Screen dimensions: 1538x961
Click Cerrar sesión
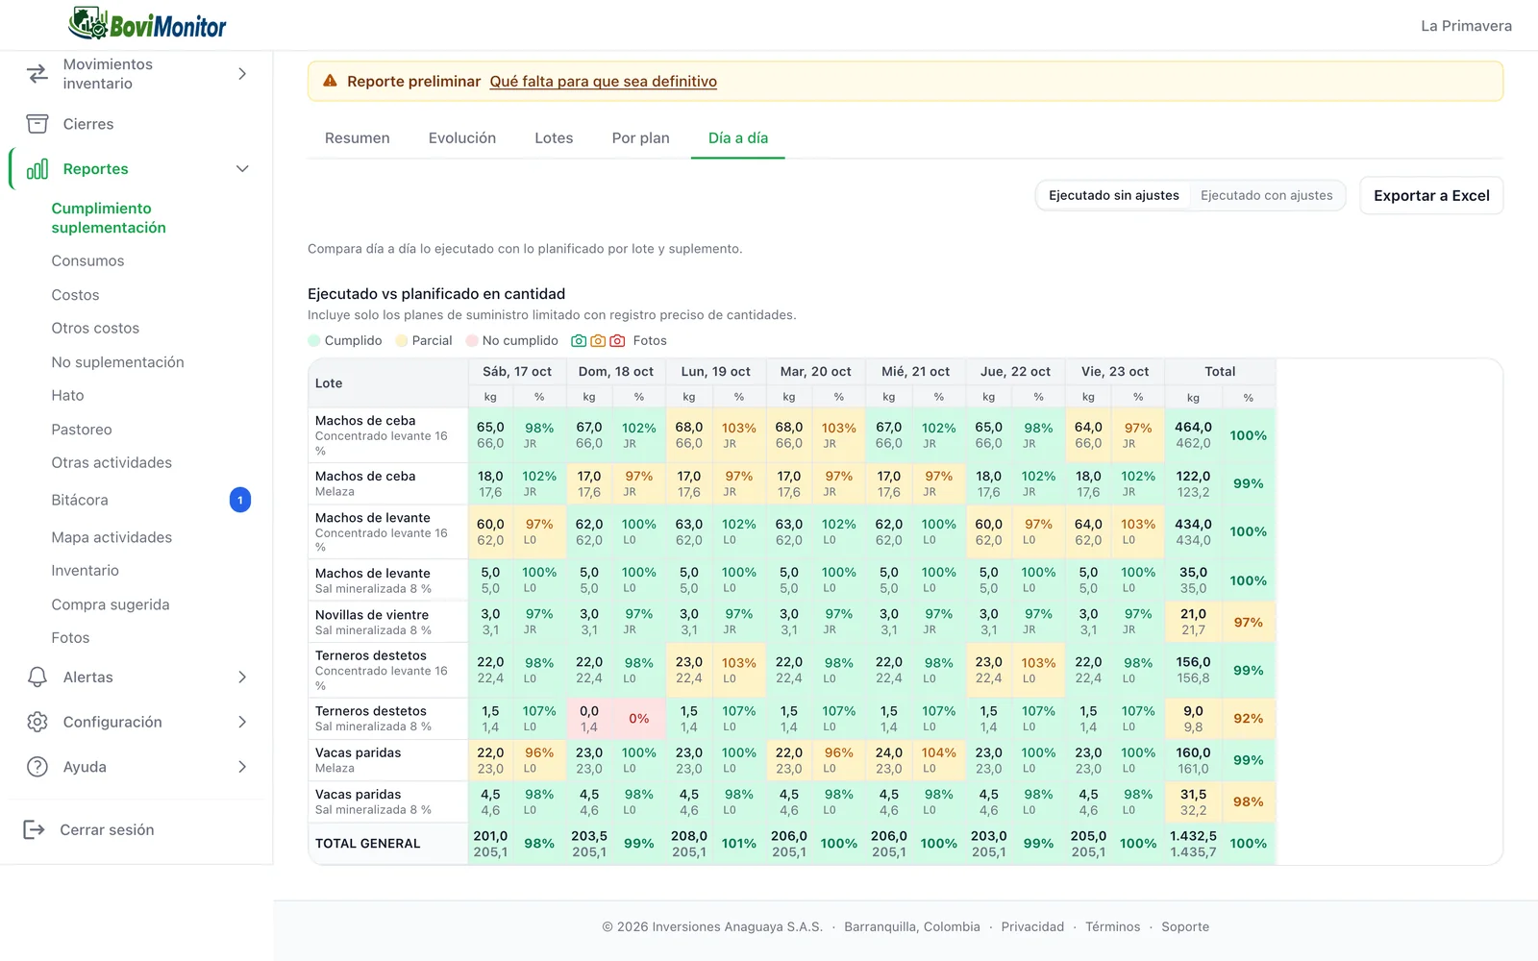pyautogui.click(x=107, y=830)
